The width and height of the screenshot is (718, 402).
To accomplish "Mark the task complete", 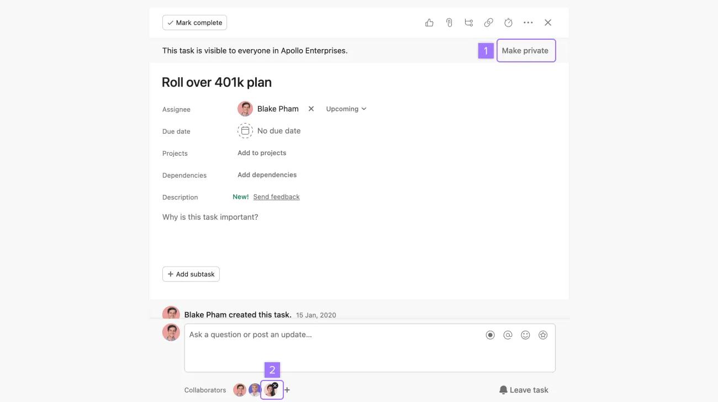I will point(194,23).
